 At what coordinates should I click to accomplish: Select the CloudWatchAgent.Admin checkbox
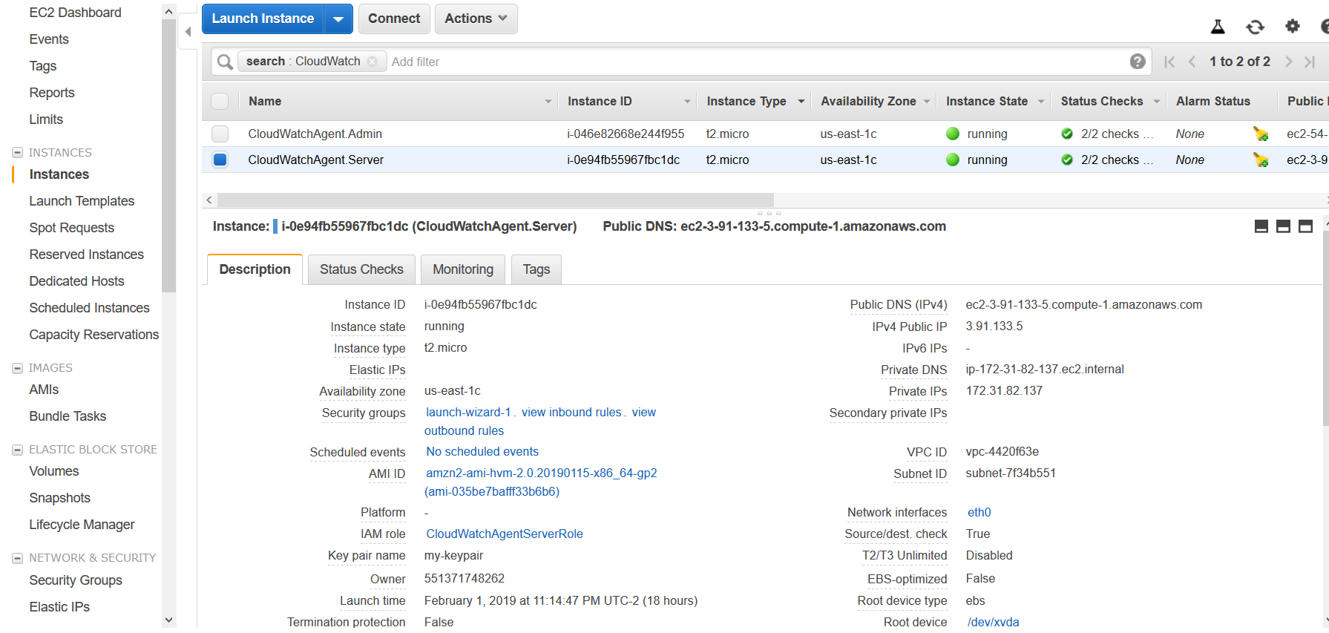[220, 134]
